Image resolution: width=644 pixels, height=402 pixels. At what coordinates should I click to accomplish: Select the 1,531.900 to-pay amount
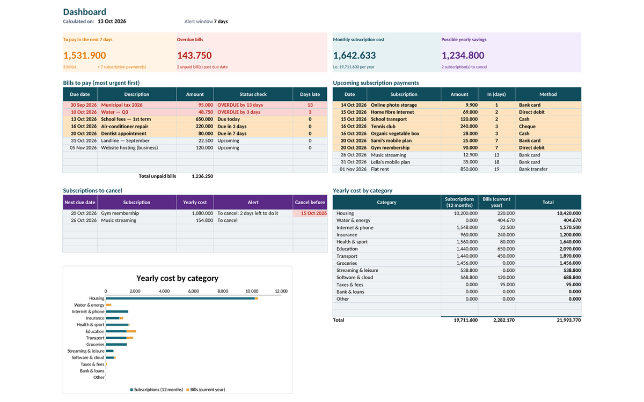point(85,55)
